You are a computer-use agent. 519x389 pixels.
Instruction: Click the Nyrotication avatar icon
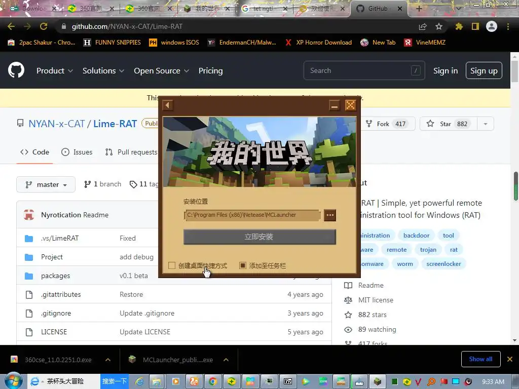coord(29,215)
